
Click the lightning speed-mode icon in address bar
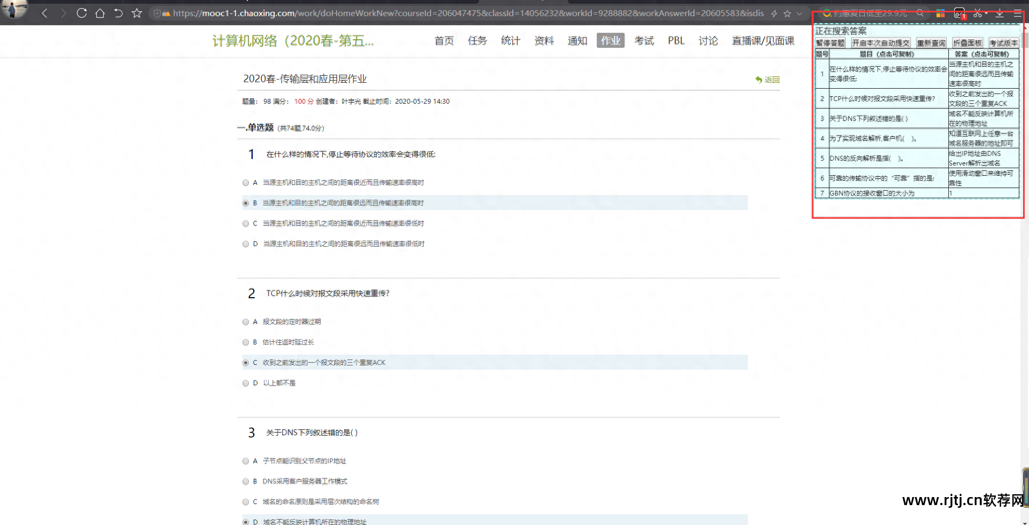(774, 13)
